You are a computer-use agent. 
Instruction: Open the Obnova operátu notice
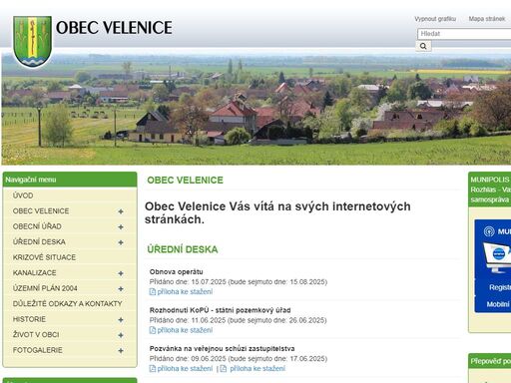click(x=176, y=272)
